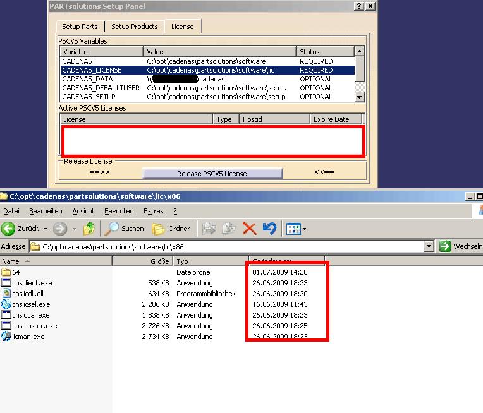Viewport: 483px width, 413px height.
Task: Click the variables list scroll down arrow
Action: pyautogui.click(x=360, y=97)
